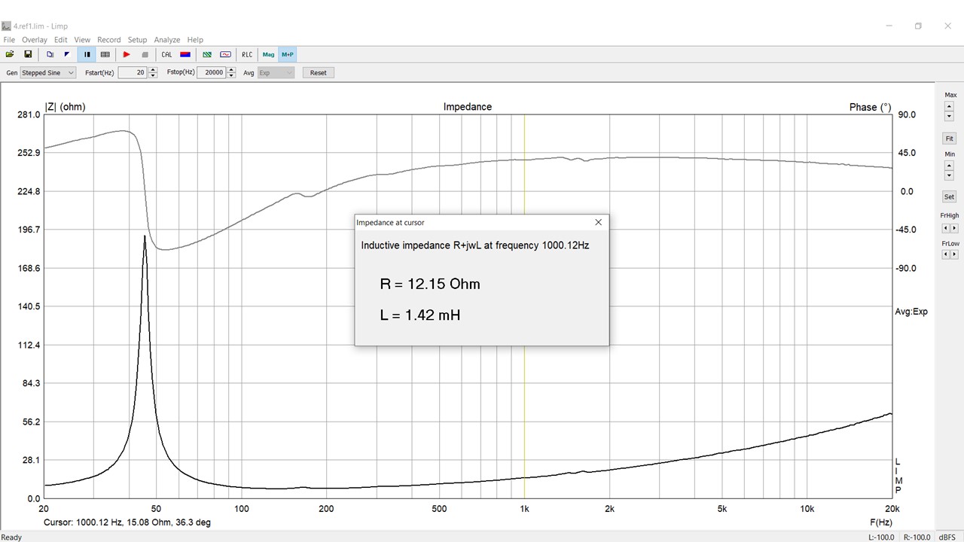The height and width of the screenshot is (542, 964).
Task: Toggle the pause-style overlay button in toolbar
Action: pyautogui.click(x=87, y=54)
